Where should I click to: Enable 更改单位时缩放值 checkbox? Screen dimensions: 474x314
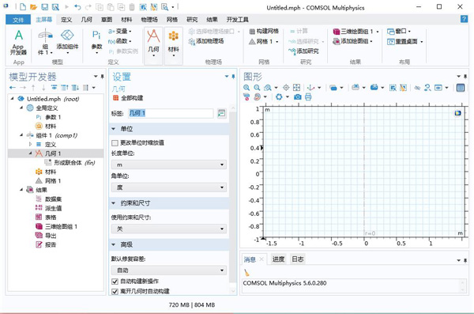tap(115, 143)
